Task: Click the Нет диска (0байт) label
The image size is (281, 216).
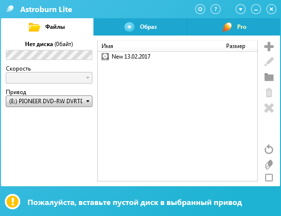Action: pos(49,44)
